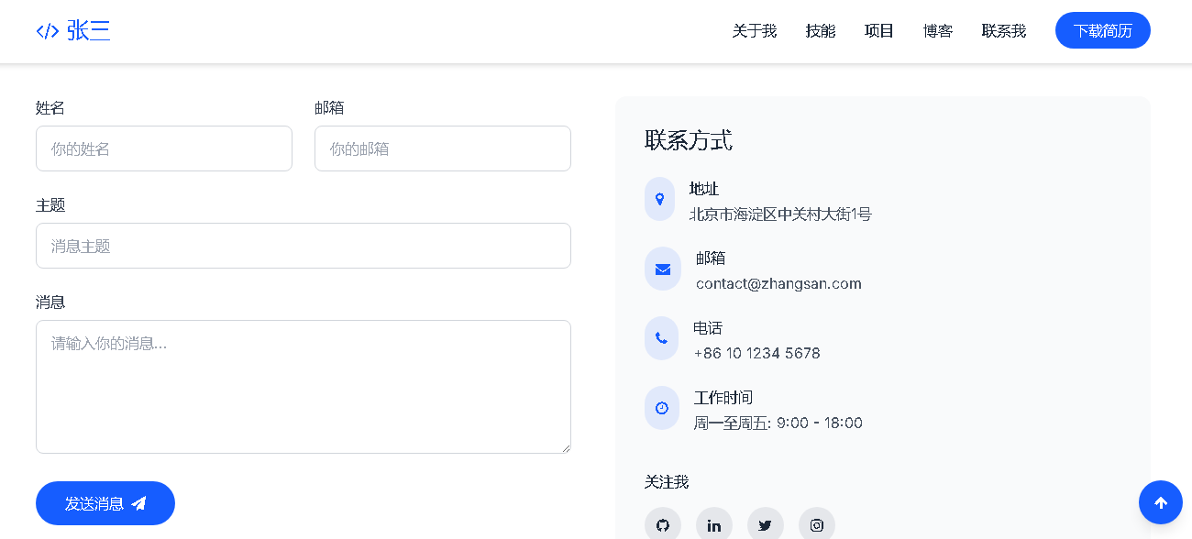
Task: Click the location pin address icon
Action: pos(659,199)
